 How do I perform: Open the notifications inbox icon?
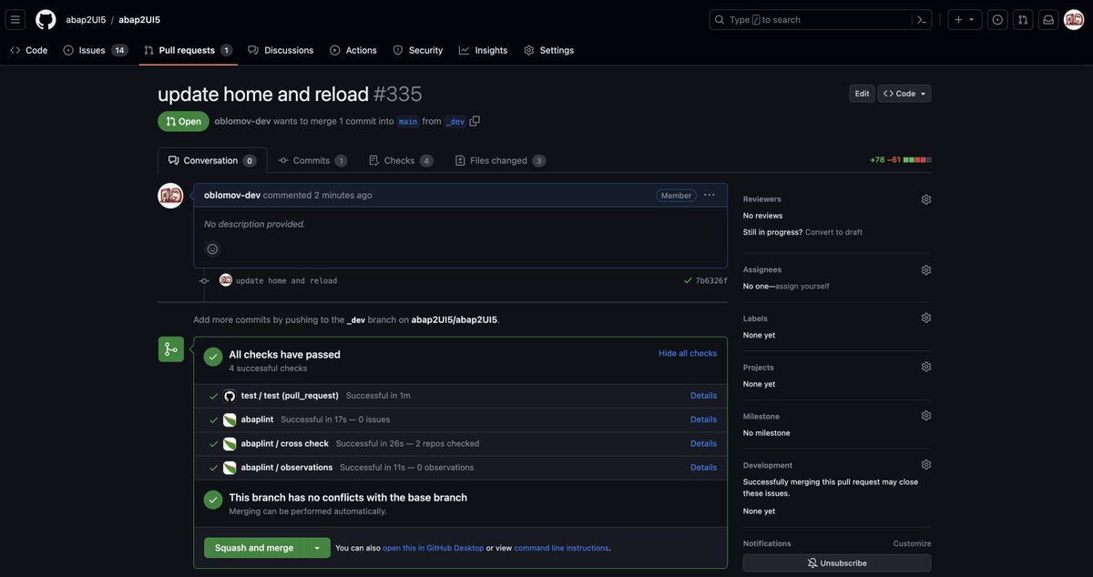point(1048,19)
